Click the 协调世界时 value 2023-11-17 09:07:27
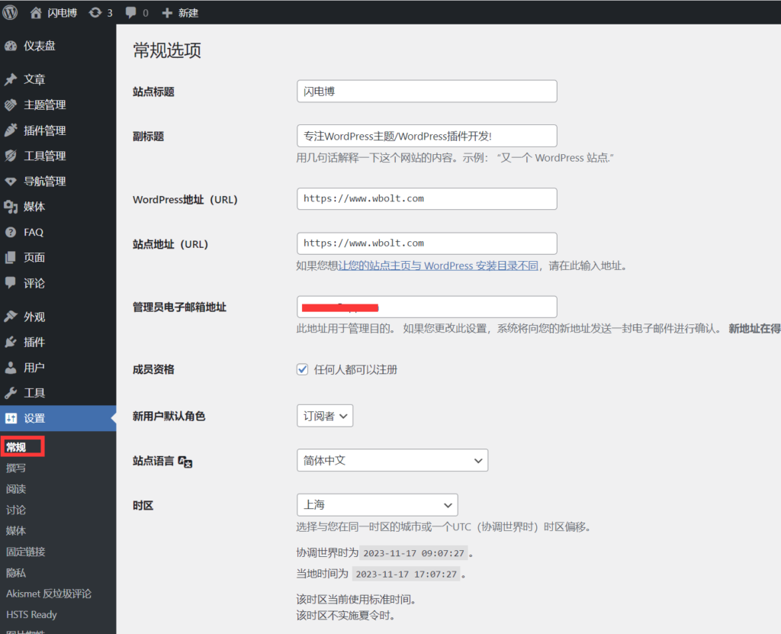This screenshot has width=781, height=634. 413,553
